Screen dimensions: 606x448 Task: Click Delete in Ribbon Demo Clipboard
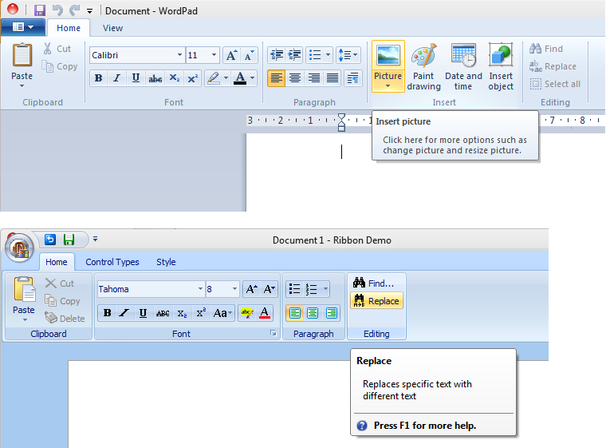tap(65, 319)
